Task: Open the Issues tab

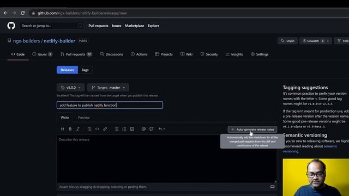Action: (x=43, y=54)
